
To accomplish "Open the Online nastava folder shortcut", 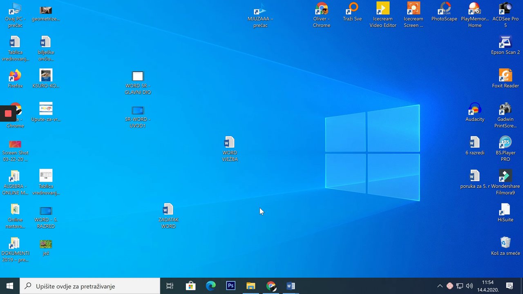I will (15, 209).
